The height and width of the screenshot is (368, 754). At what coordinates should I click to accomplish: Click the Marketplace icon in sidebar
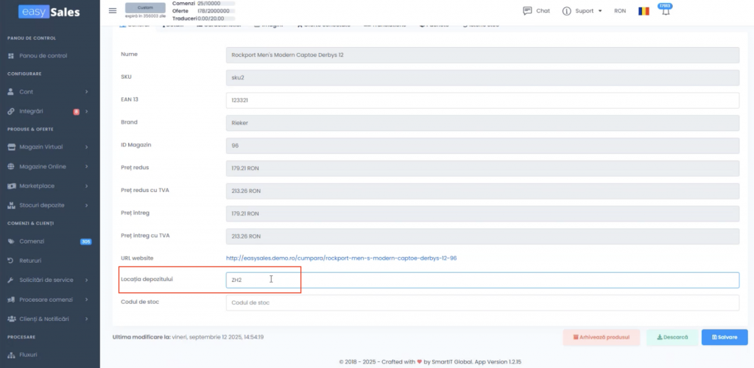click(x=11, y=185)
